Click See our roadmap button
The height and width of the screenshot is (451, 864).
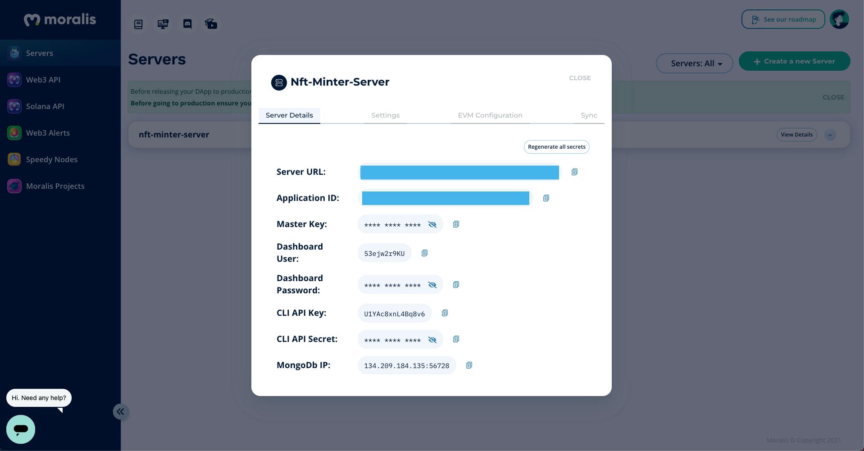[x=783, y=19]
